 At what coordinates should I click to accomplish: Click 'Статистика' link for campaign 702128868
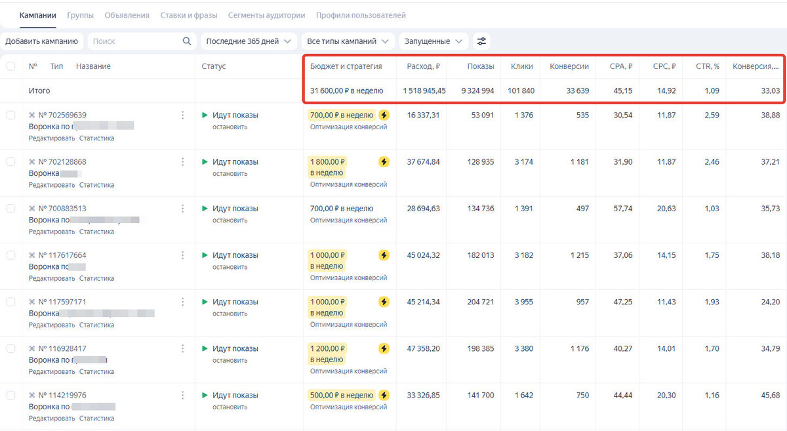tap(96, 185)
